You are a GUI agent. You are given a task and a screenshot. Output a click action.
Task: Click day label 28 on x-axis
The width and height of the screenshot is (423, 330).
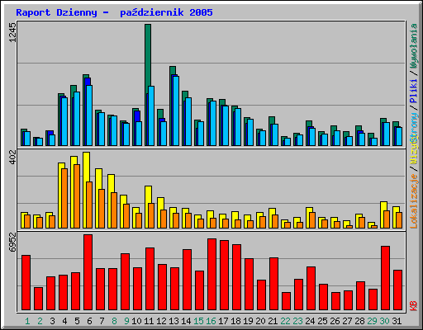(x=359, y=321)
